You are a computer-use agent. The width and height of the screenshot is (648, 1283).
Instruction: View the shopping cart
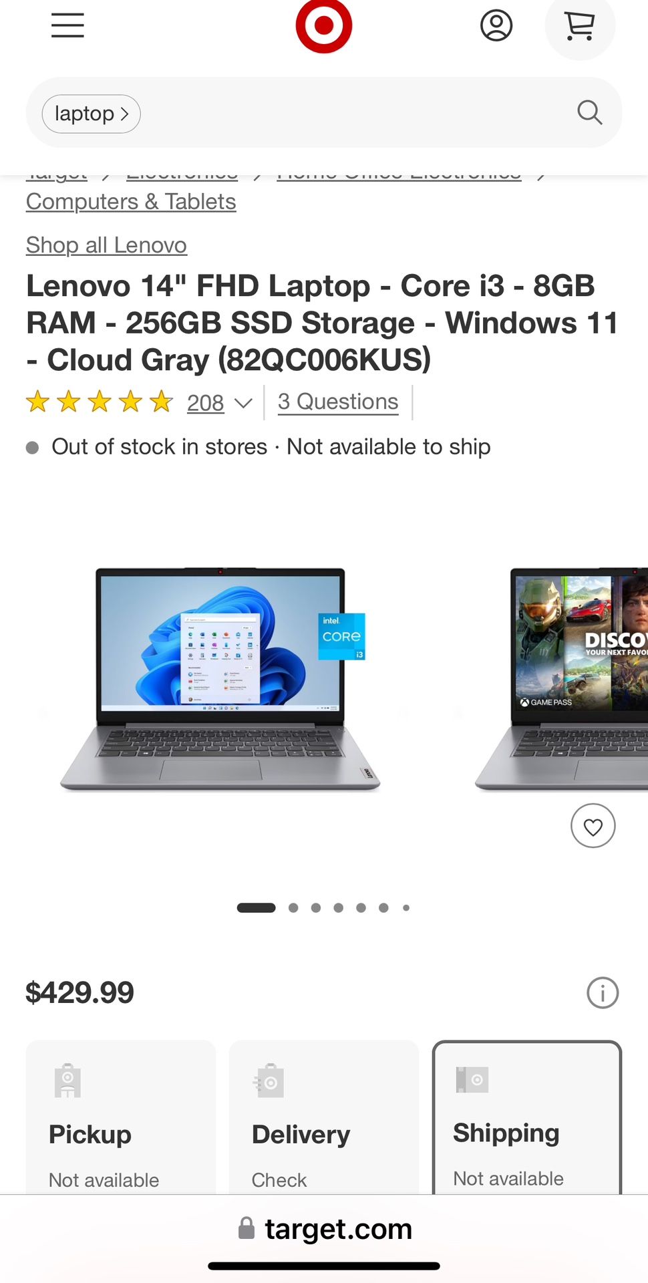pos(580,27)
